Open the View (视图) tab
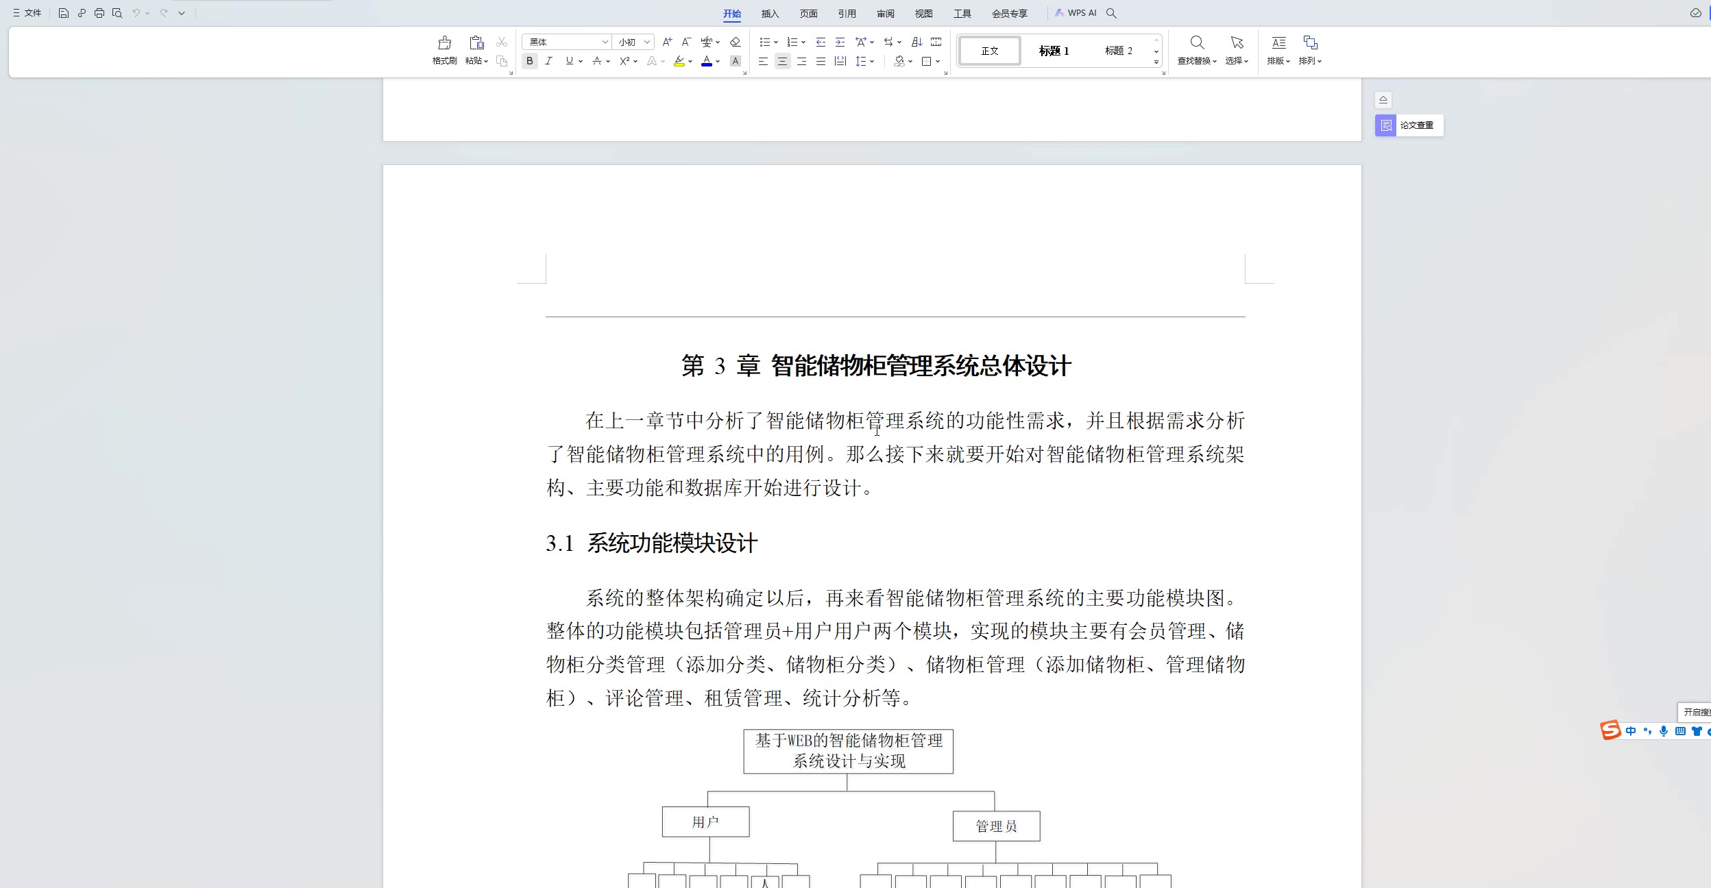1711x888 pixels. 923,14
